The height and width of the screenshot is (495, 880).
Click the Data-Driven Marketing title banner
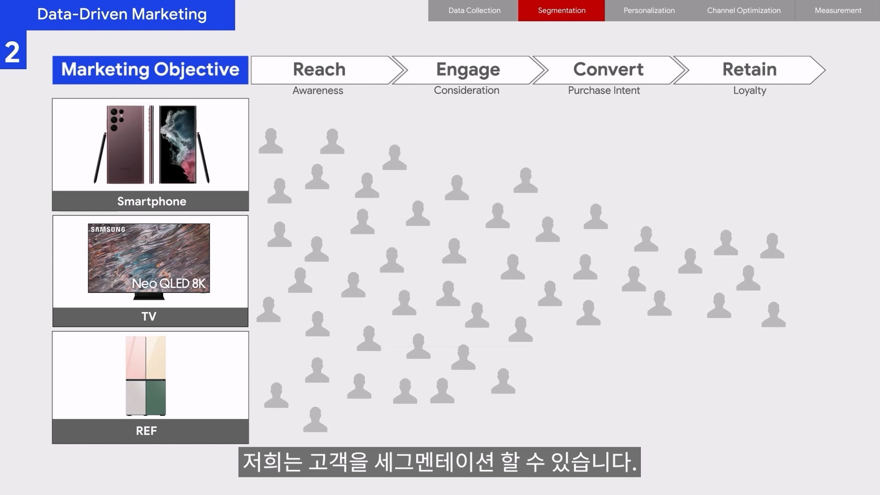click(122, 14)
